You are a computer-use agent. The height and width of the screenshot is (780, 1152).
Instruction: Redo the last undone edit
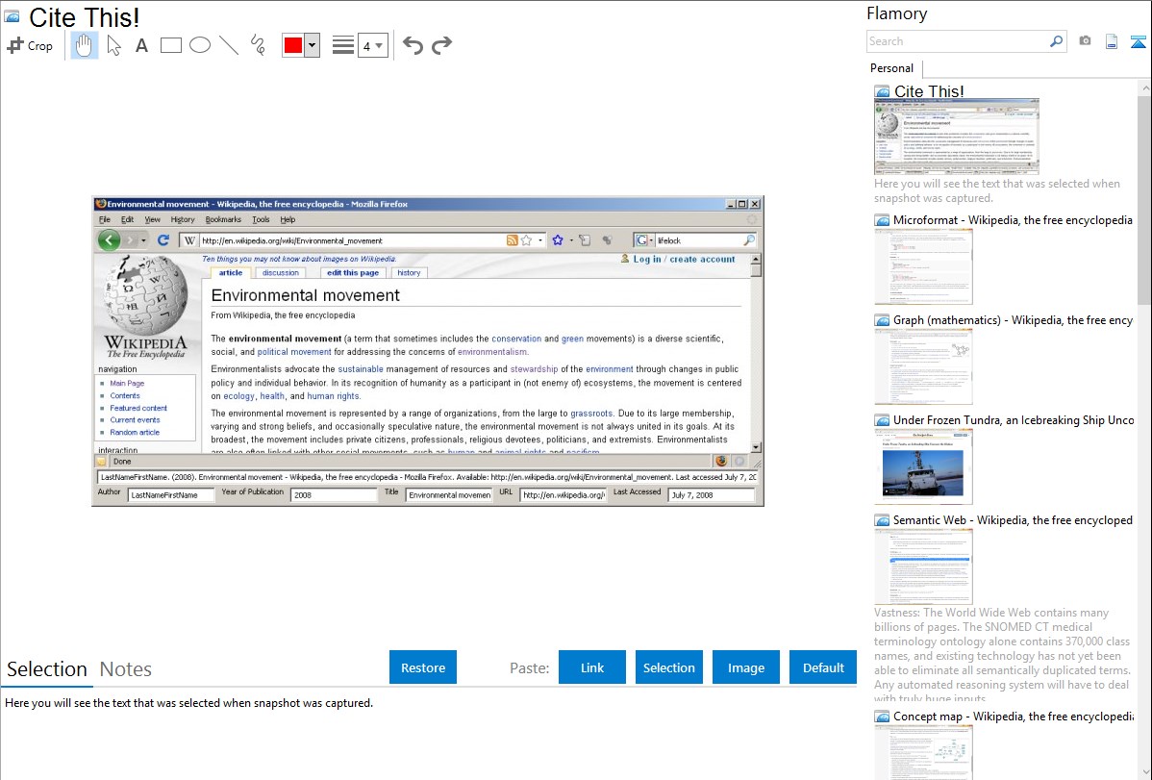tap(441, 45)
